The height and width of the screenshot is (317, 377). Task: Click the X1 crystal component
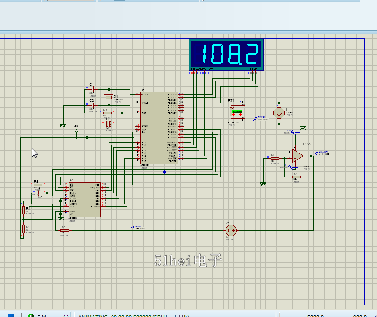pyautogui.click(x=109, y=97)
